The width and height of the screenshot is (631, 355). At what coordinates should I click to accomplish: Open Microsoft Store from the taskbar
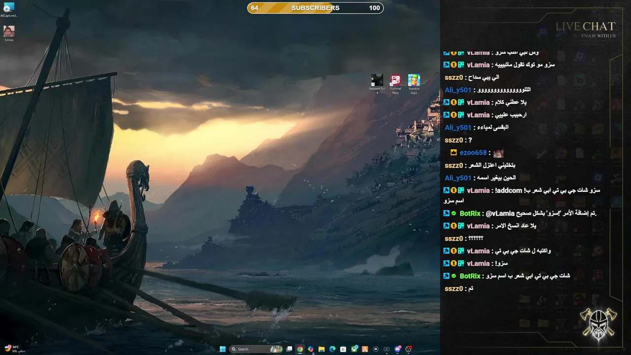343,349
